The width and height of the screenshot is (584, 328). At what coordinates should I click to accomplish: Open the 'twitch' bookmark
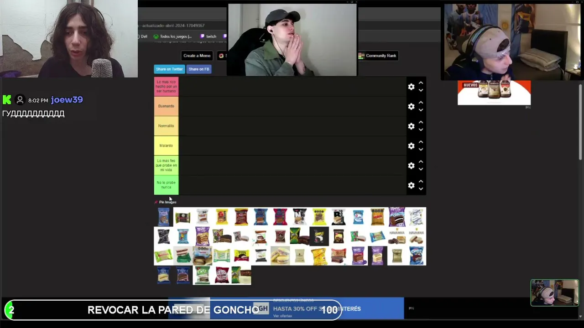[x=208, y=36]
